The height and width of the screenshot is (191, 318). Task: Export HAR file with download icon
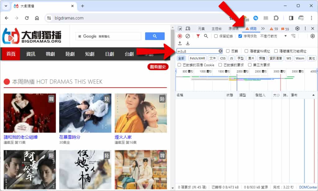click(188, 43)
